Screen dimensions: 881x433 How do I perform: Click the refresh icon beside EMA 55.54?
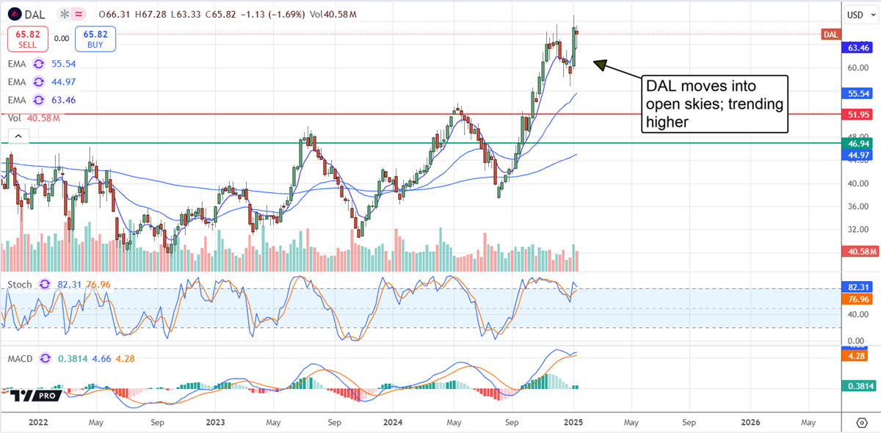38,64
